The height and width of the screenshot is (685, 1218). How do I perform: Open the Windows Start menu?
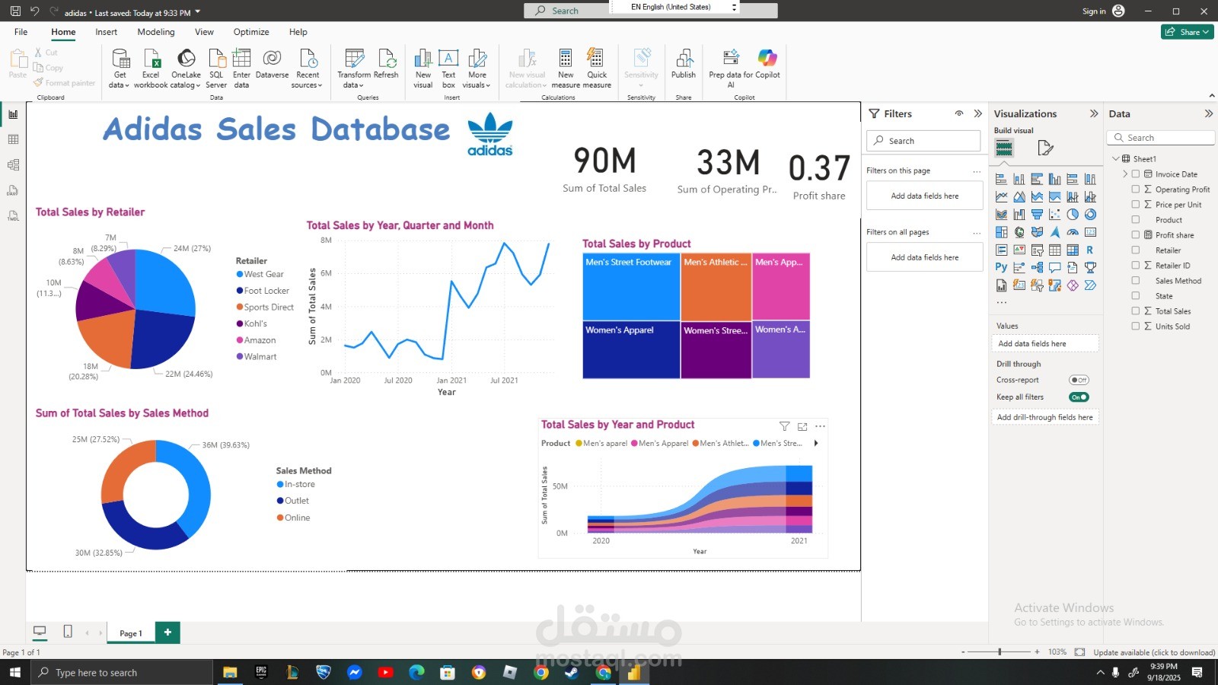coord(14,672)
